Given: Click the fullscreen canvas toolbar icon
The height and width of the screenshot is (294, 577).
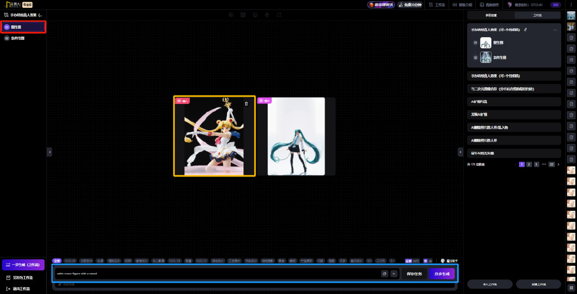Looking at the screenshot, I should [x=279, y=15].
